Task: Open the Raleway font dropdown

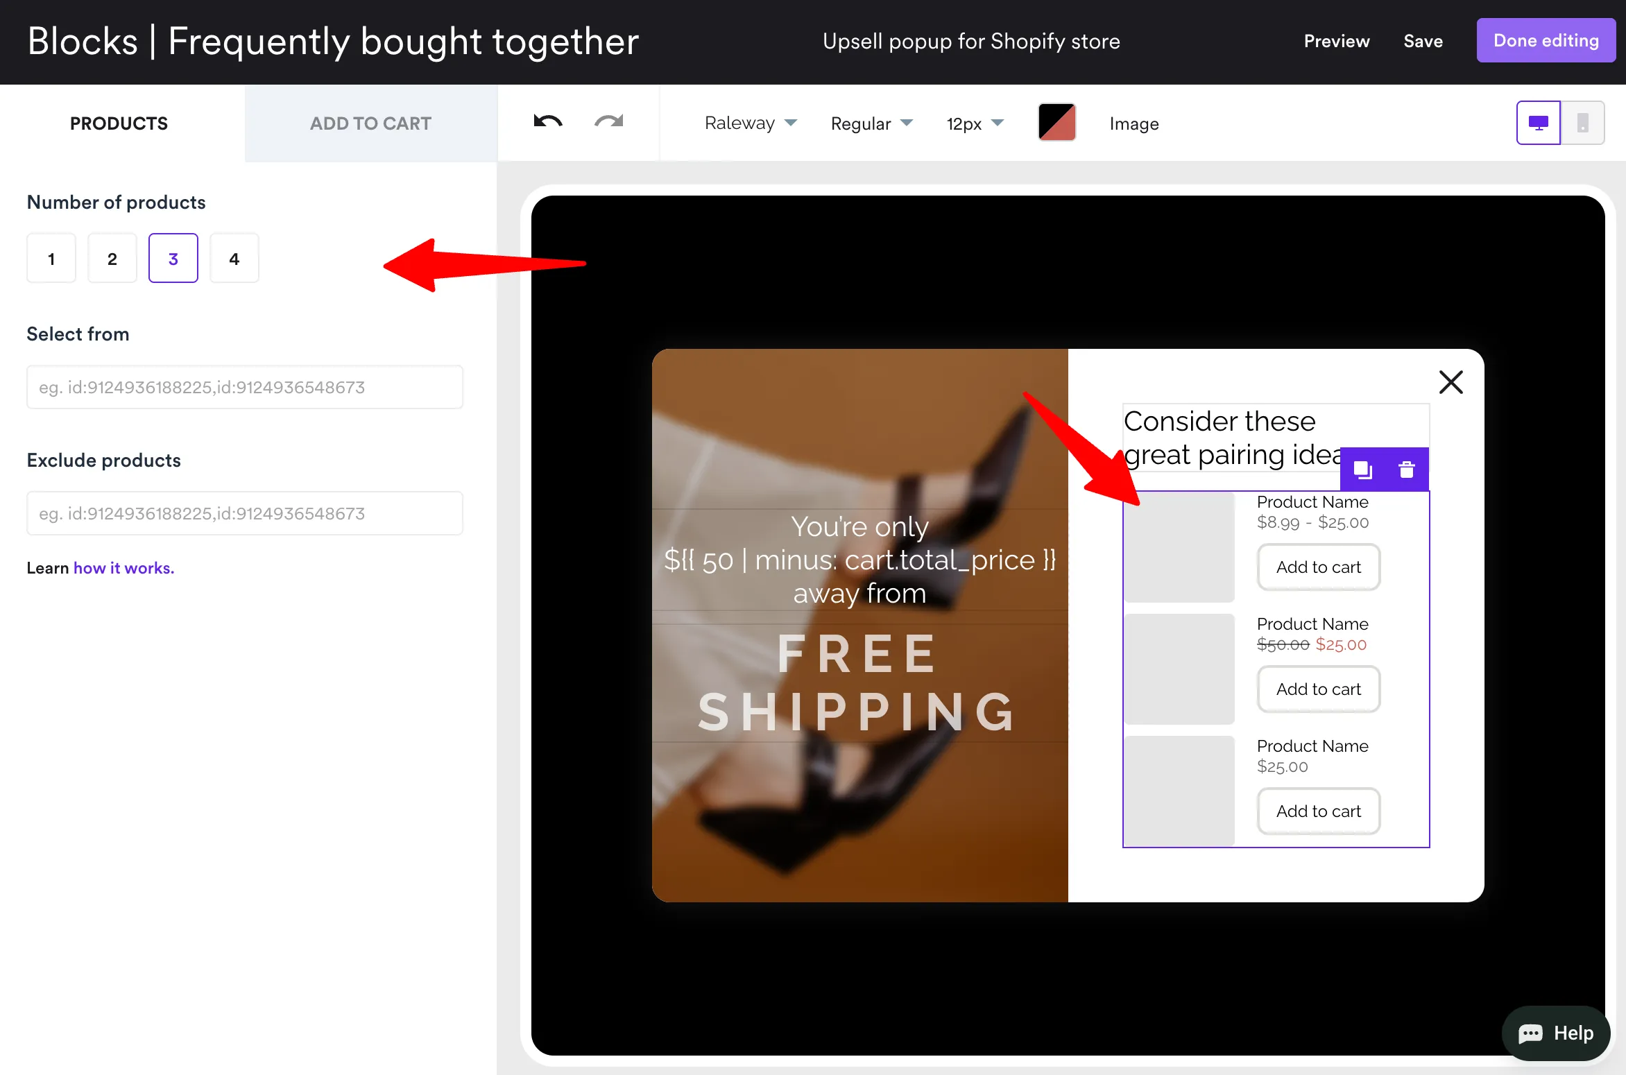Action: tap(751, 123)
